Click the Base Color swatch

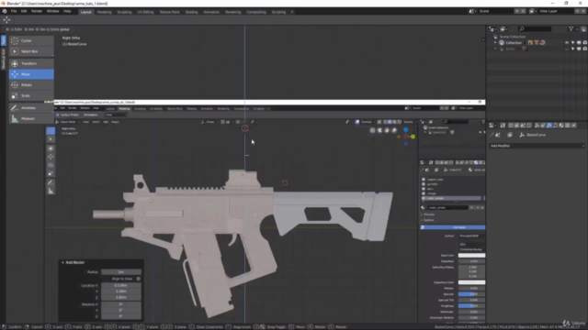coord(471,256)
